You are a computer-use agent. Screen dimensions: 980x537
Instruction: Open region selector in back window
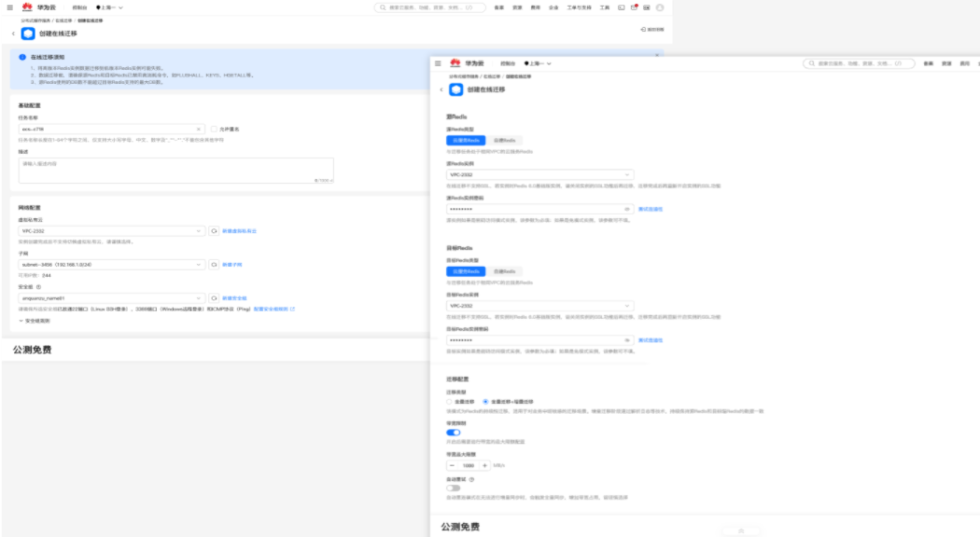(x=109, y=7)
